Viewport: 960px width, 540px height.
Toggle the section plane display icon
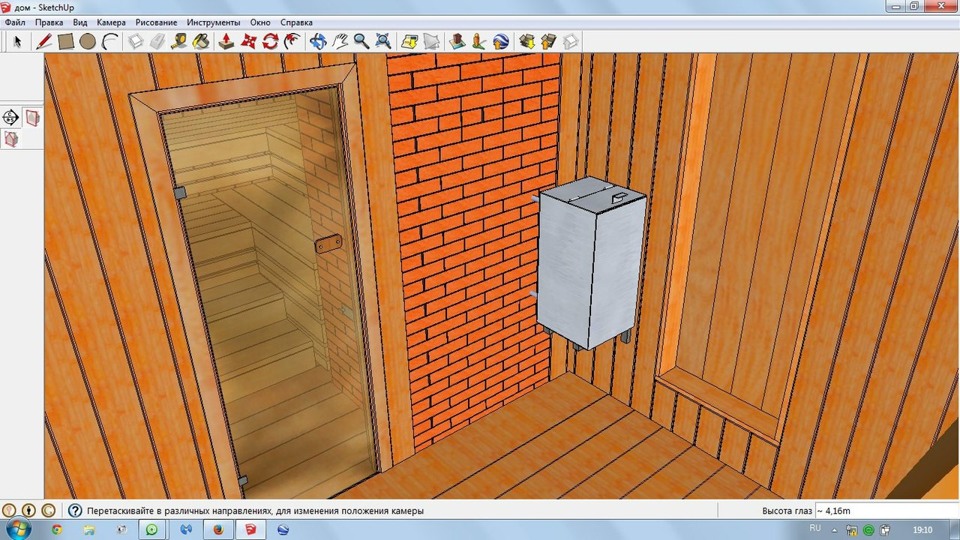(32, 117)
